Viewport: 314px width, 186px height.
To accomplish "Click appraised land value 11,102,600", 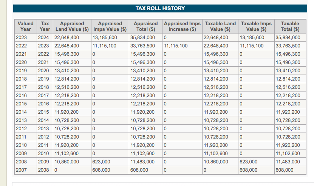I will coord(72,154).
